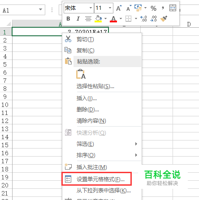199x200 pixels.
Task: Open fill color dropdown arrow
Action: tap(106, 19)
